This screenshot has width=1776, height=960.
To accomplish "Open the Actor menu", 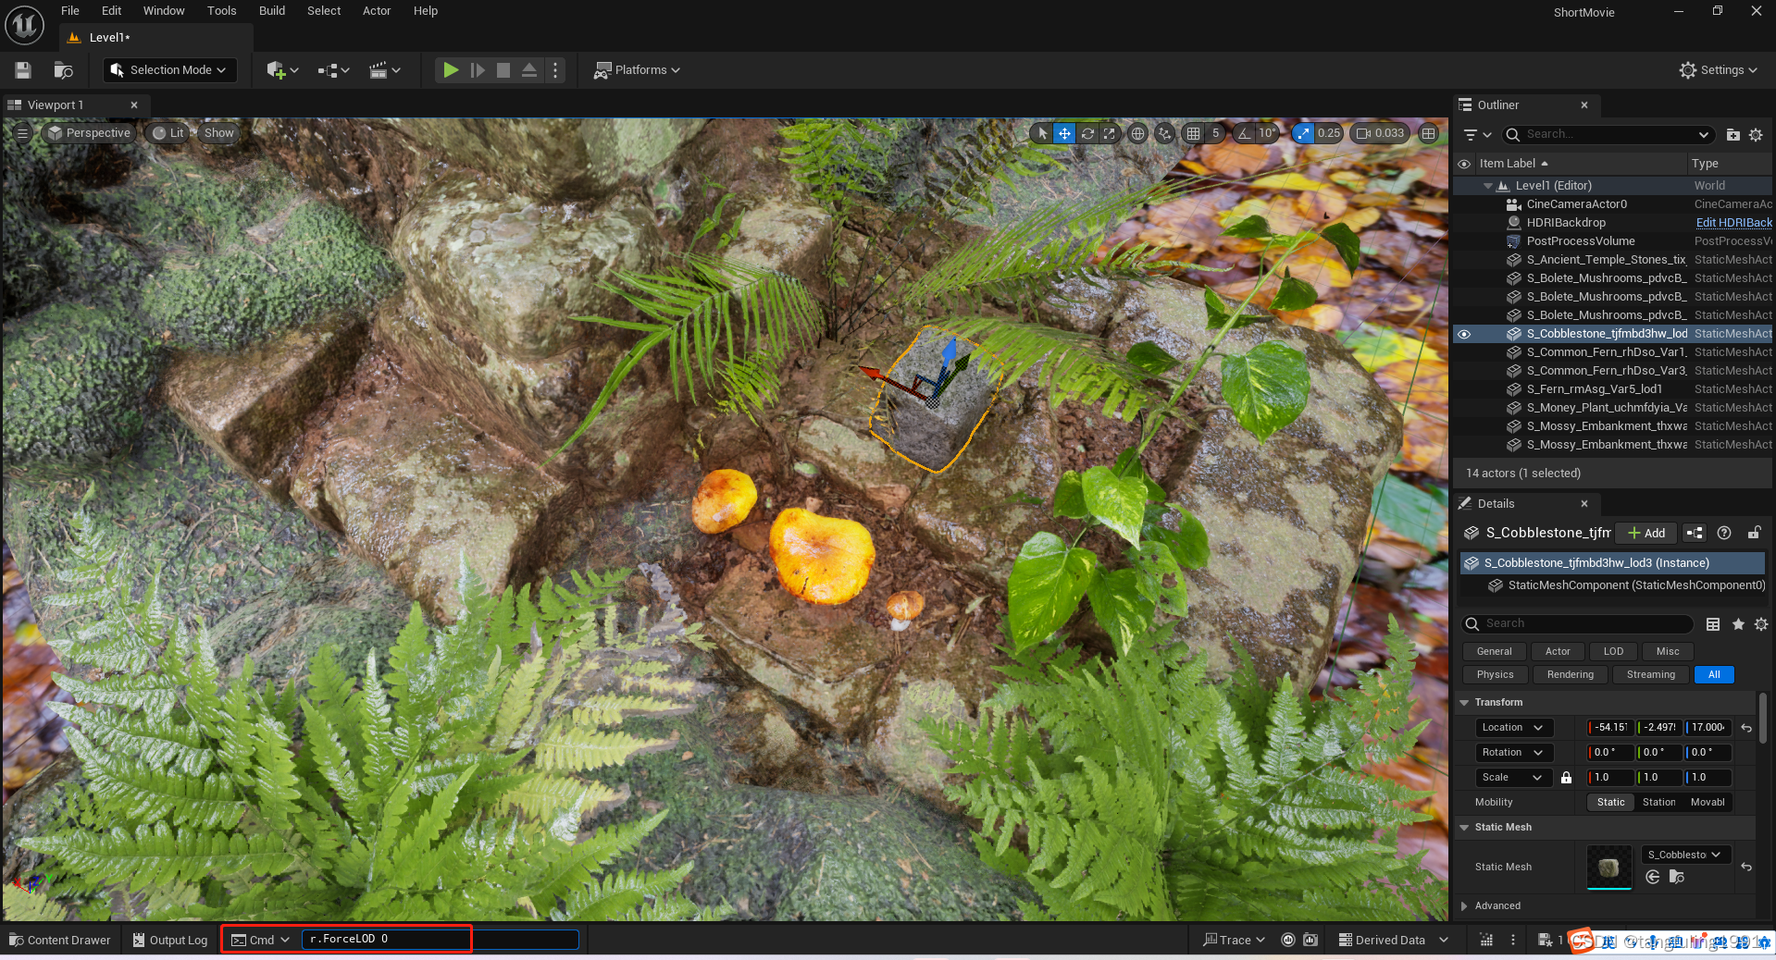I will pyautogui.click(x=377, y=11).
